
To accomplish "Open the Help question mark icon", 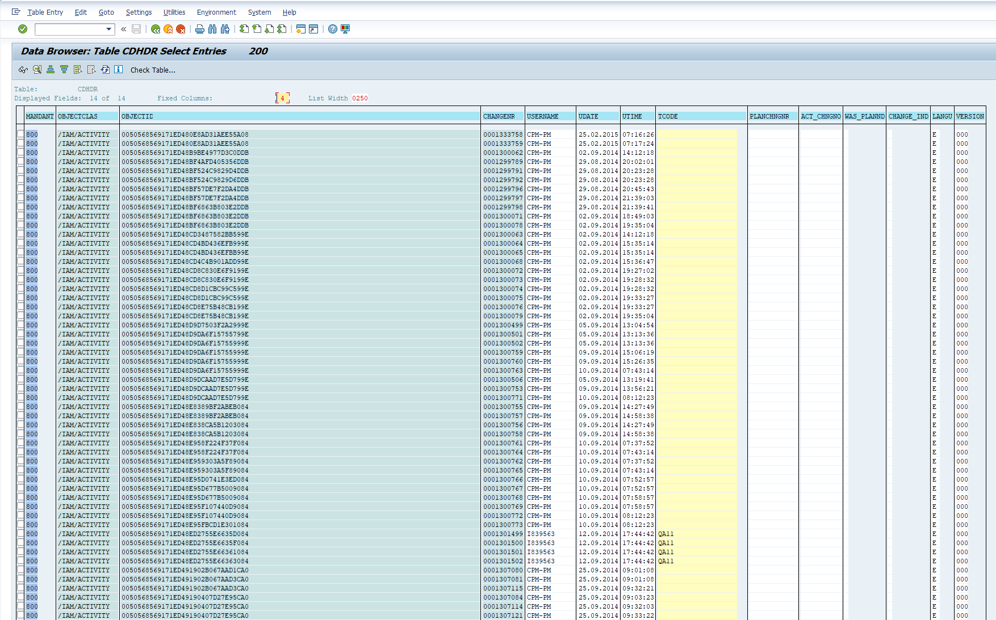I will [x=333, y=29].
